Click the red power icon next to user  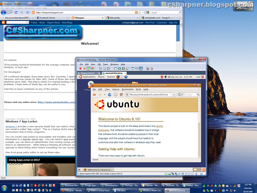click(x=202, y=77)
